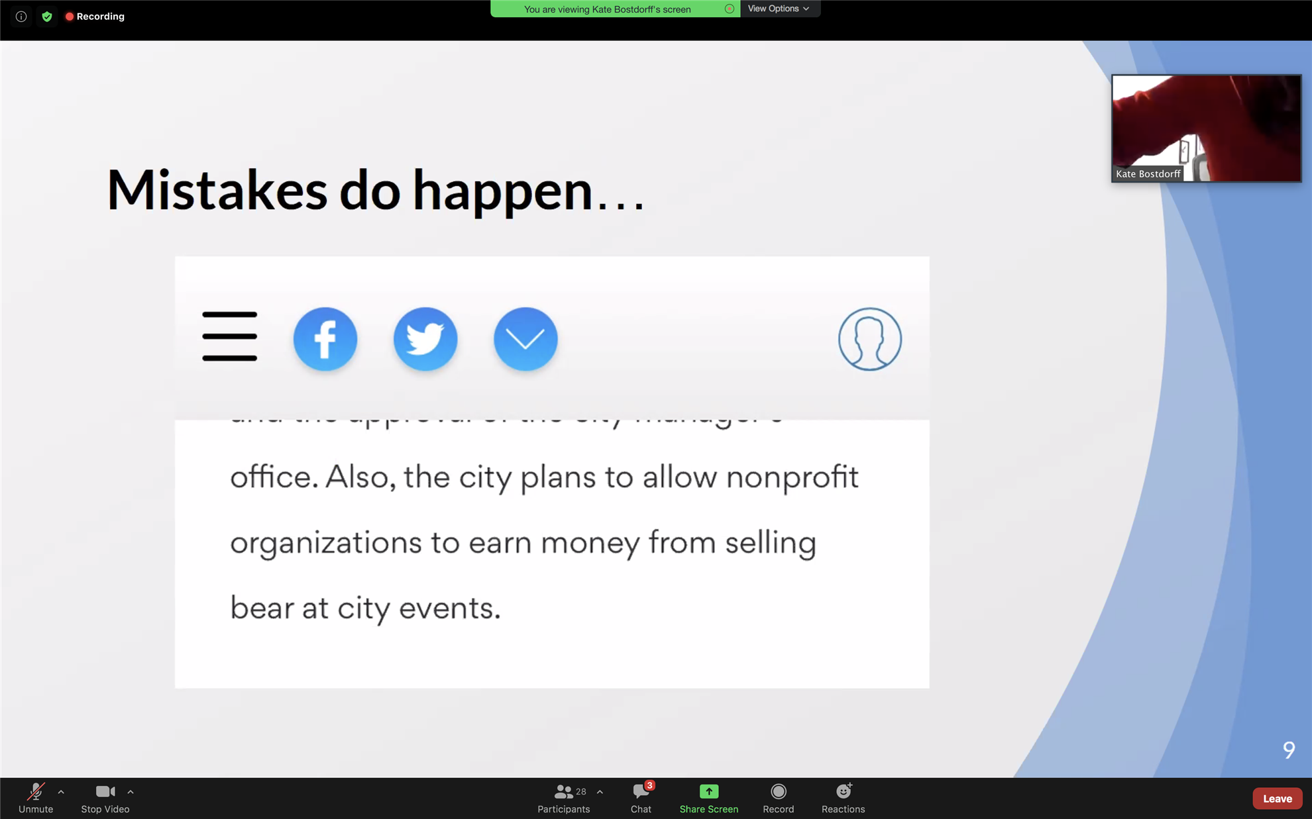Screen dimensions: 1312x819
Task: Click the meeting info icon
Action: (21, 17)
